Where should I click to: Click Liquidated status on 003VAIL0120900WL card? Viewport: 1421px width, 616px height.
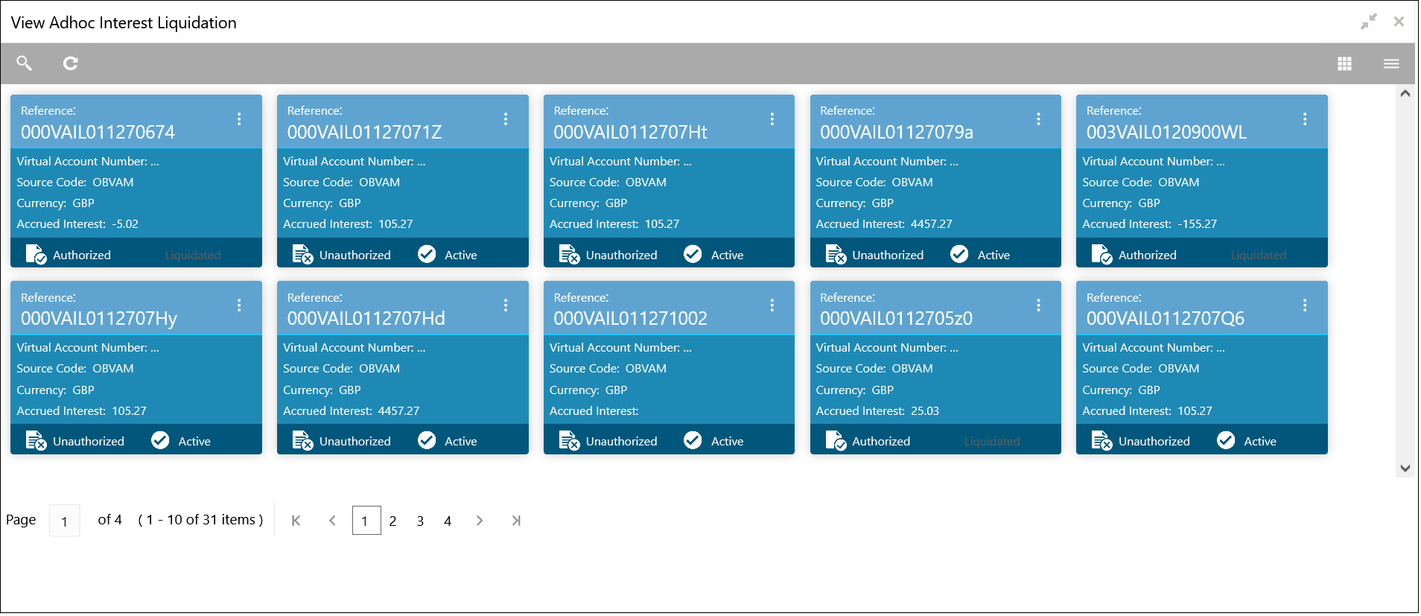(1259, 255)
